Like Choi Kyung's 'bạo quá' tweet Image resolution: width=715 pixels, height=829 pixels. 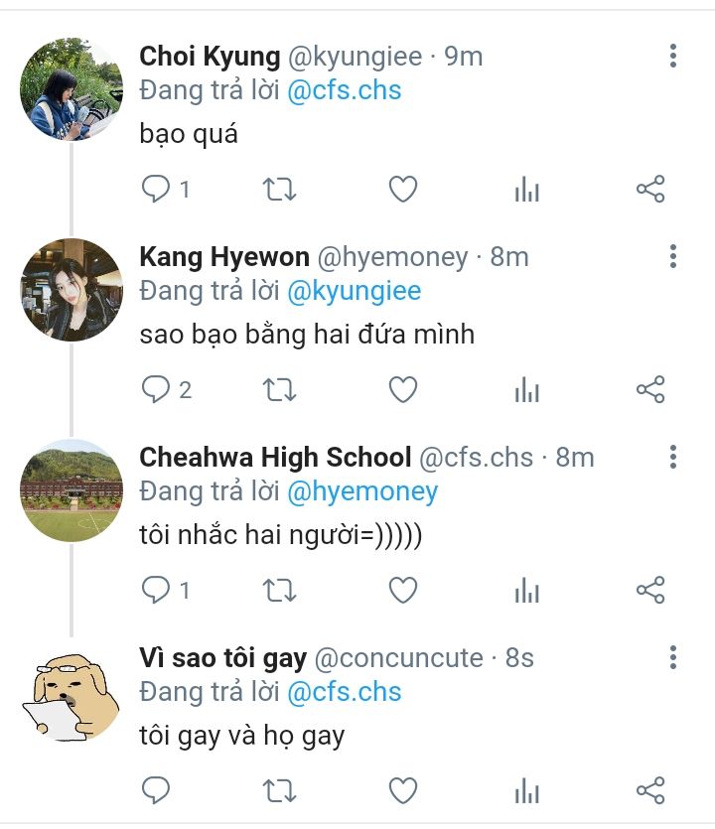coord(402,189)
